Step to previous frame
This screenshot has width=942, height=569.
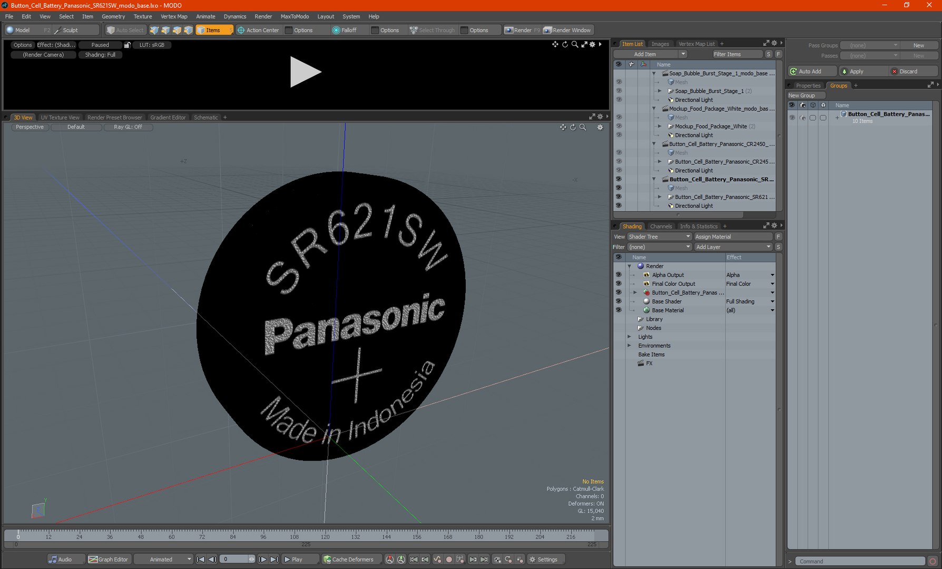[x=212, y=560]
